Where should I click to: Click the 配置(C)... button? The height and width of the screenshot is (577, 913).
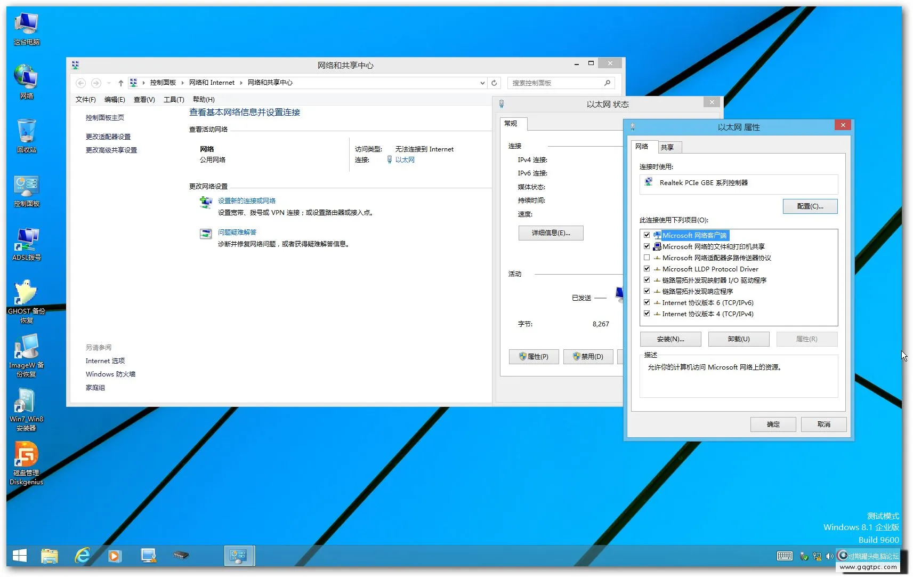(x=810, y=206)
